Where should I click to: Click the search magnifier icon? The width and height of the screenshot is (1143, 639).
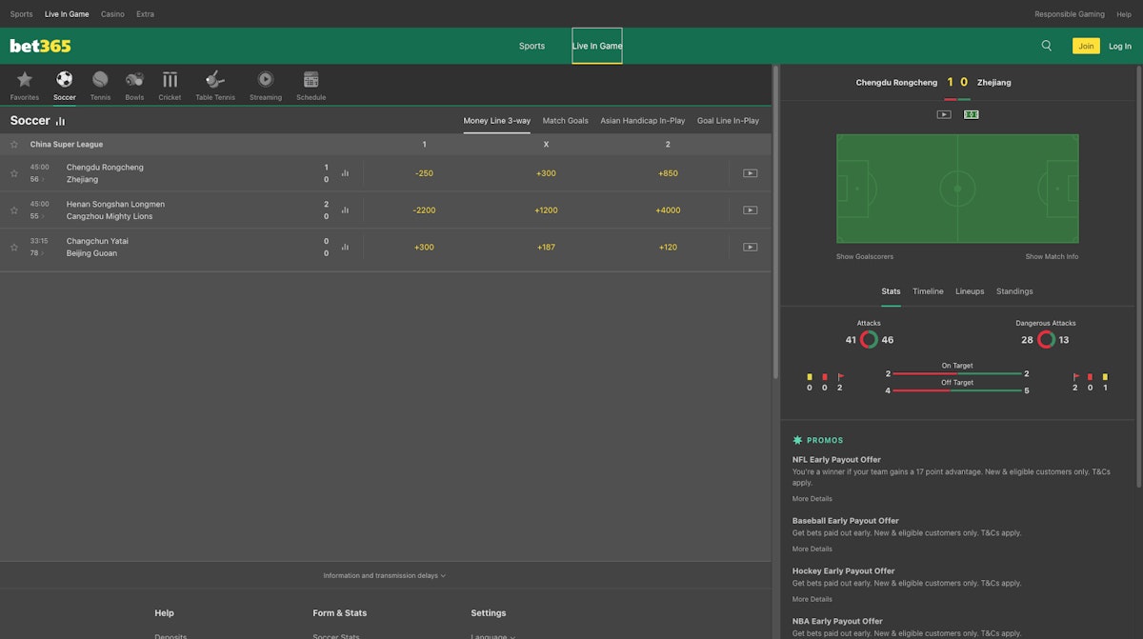(1047, 46)
